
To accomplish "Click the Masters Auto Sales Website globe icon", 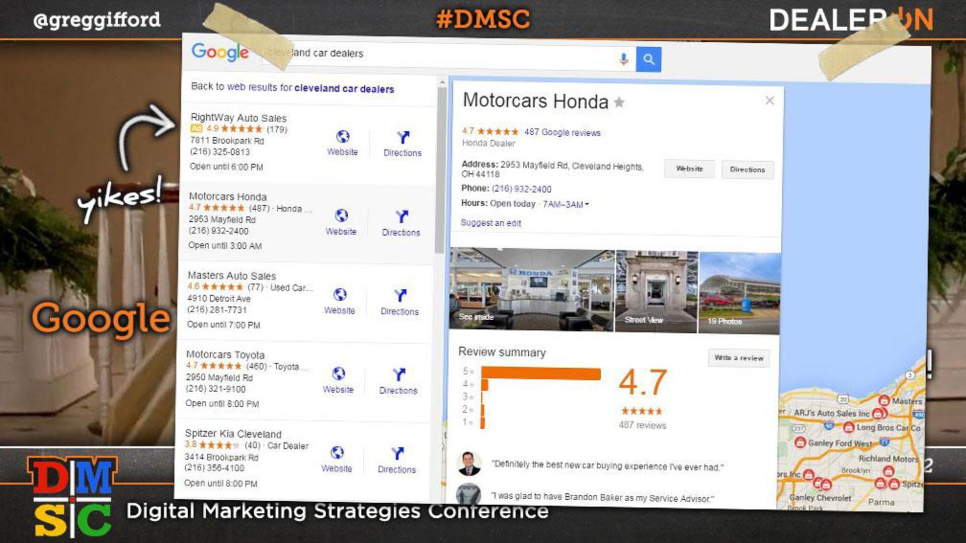I will pos(340,295).
